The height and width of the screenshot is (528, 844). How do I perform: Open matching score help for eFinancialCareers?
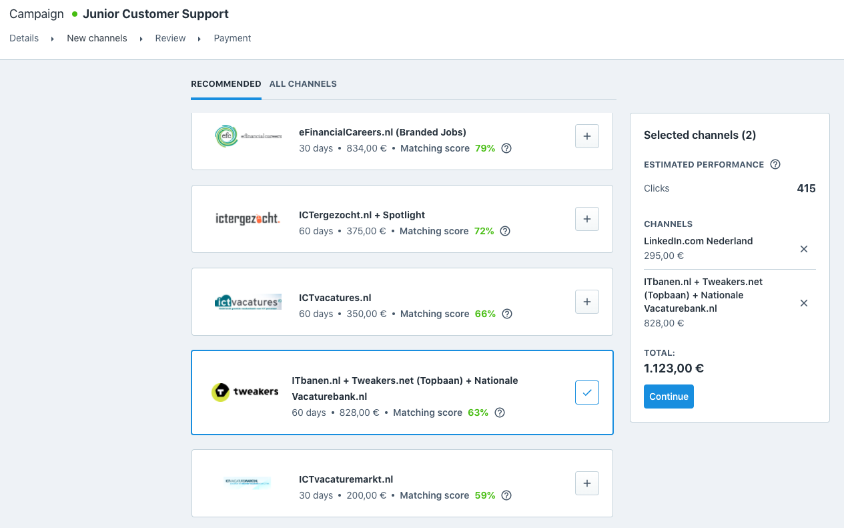pos(506,148)
